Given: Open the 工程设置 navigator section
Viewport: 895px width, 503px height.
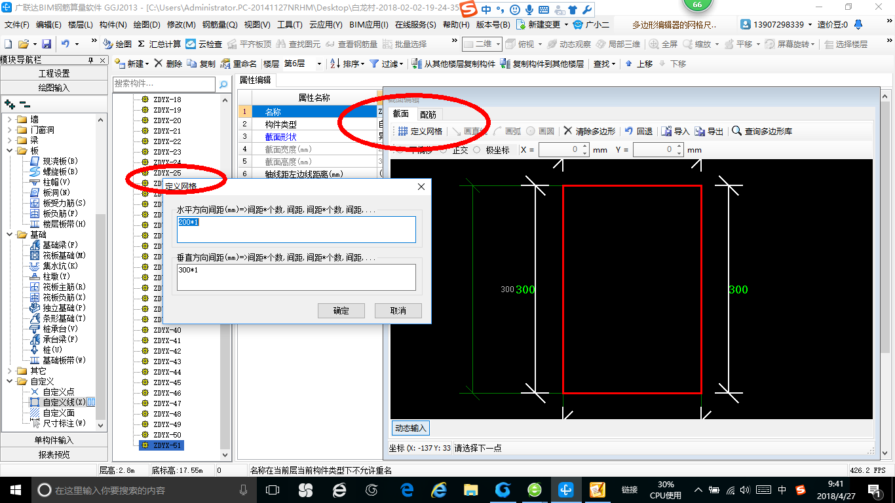Looking at the screenshot, I should click(x=54, y=73).
